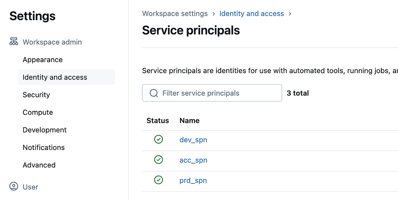Click the Workspace admin org-chart icon
The width and height of the screenshot is (398, 200).
[x=14, y=41]
